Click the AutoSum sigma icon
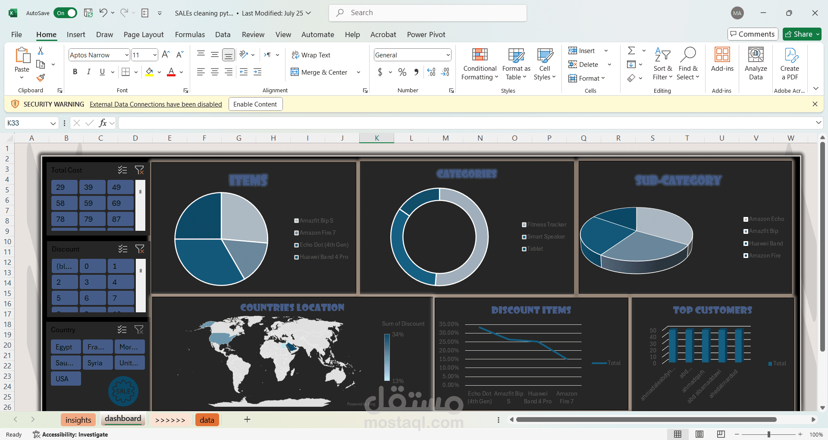 coord(631,51)
